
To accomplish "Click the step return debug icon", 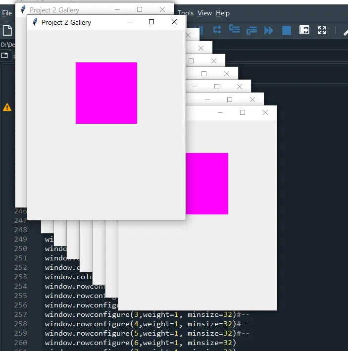I will (x=251, y=30).
